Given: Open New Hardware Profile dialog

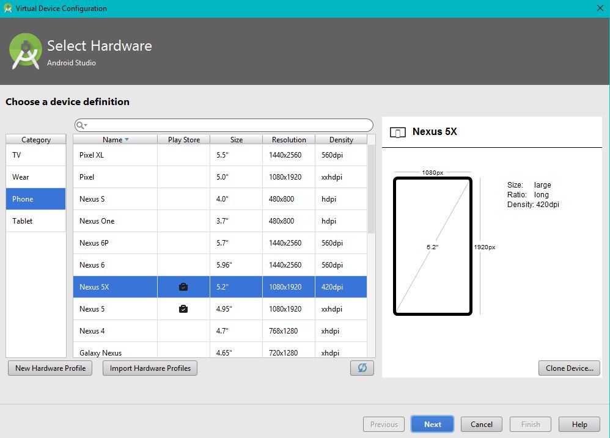Looking at the screenshot, I should coord(50,368).
